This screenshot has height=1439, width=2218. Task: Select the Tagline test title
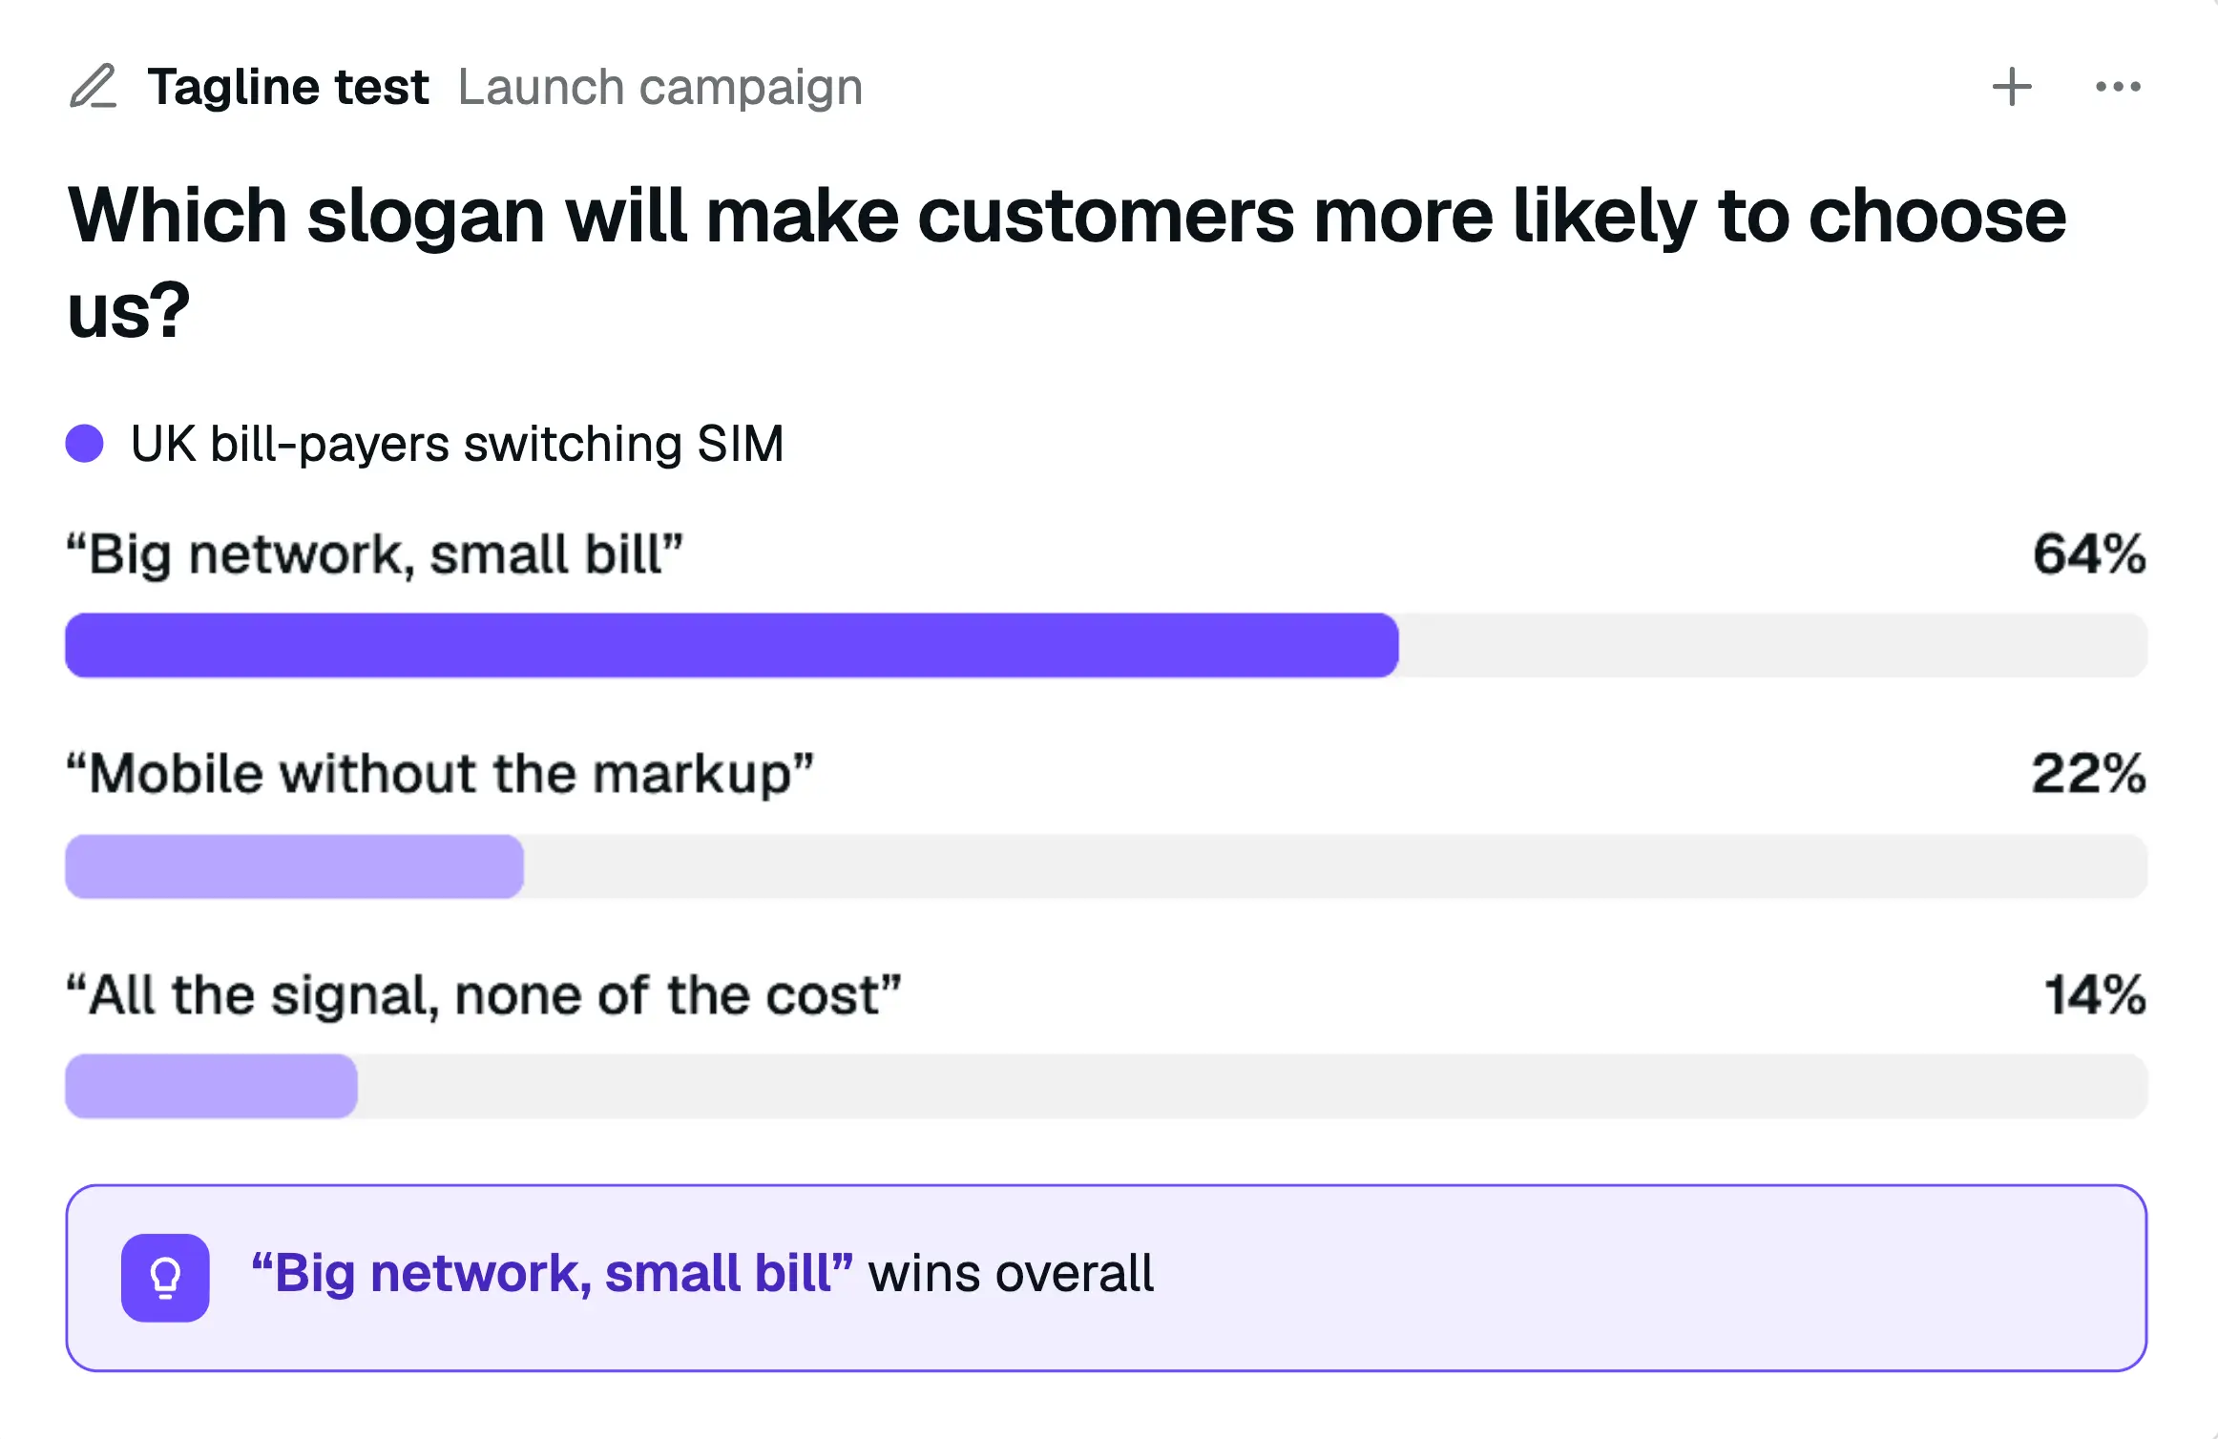(x=288, y=87)
